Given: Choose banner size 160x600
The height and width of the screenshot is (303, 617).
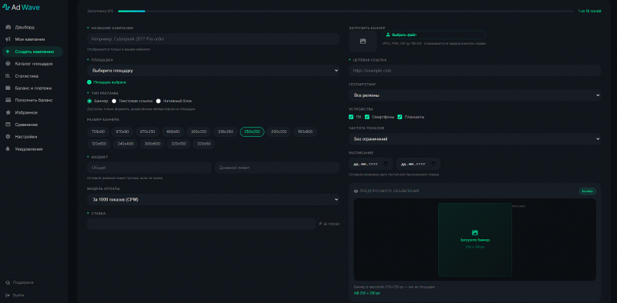Looking at the screenshot, I should 305,132.
